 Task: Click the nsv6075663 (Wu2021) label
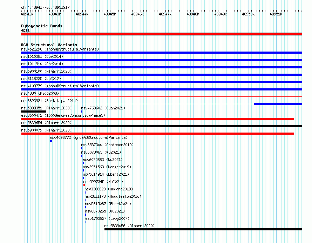pos(103,160)
